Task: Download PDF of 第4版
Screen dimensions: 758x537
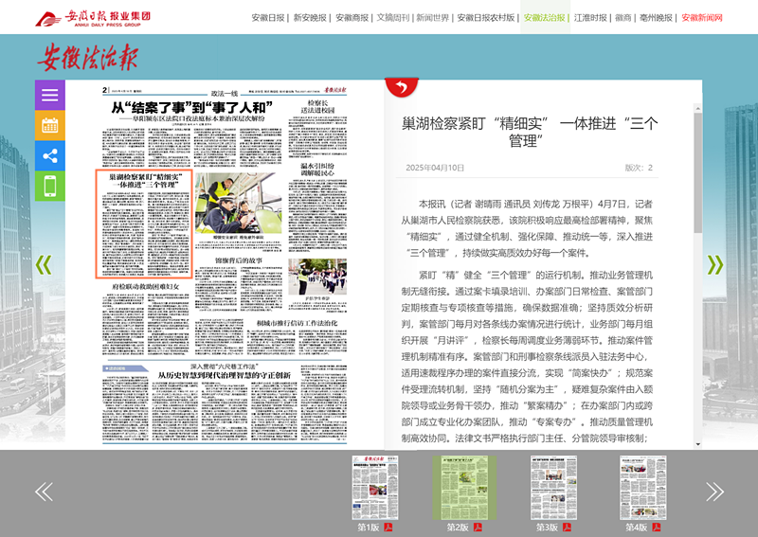Action: (657, 528)
